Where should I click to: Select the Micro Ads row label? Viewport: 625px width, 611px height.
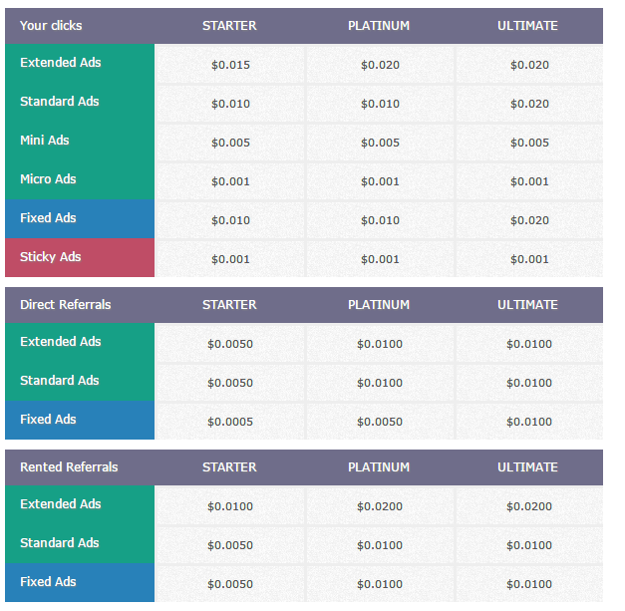tap(48, 179)
